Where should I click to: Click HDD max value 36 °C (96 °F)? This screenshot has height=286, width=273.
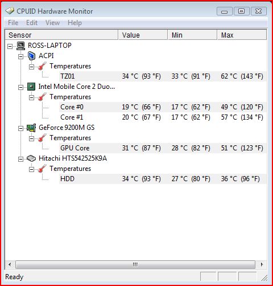(x=240, y=179)
